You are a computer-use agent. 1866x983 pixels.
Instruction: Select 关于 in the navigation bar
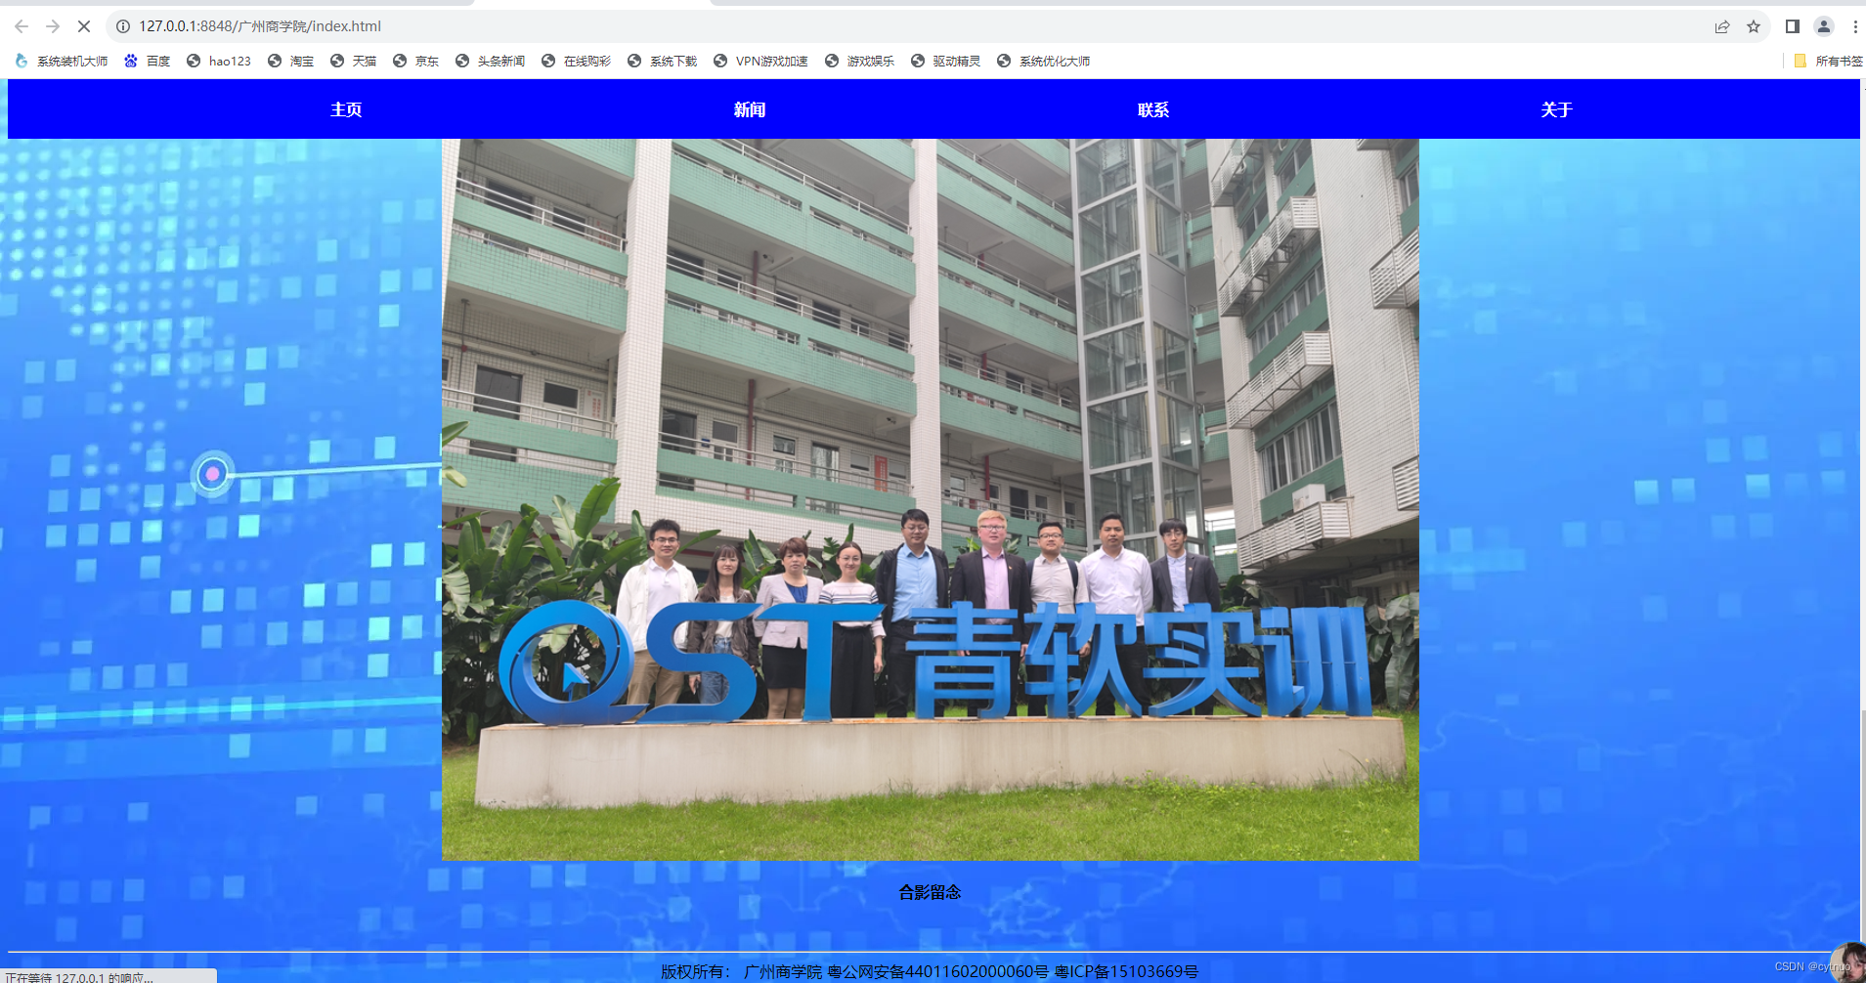point(1555,109)
